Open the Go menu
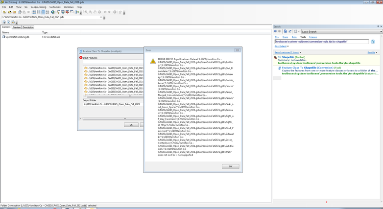Viewport: 383px width, 209px height. tap(26, 7)
